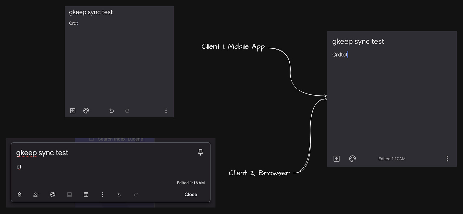Close the browser note dialog
Viewport: 463px width, 214px height.
[x=191, y=195]
